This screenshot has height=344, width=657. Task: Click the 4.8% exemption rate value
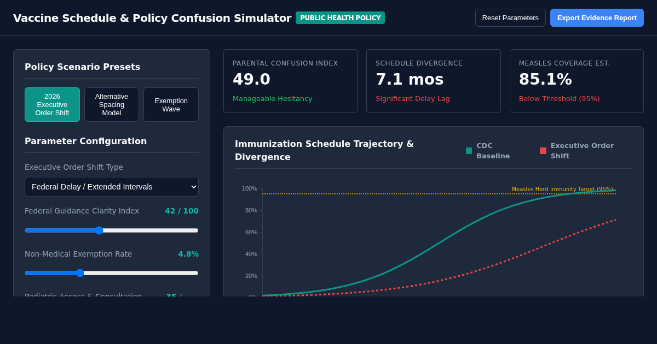pos(188,254)
